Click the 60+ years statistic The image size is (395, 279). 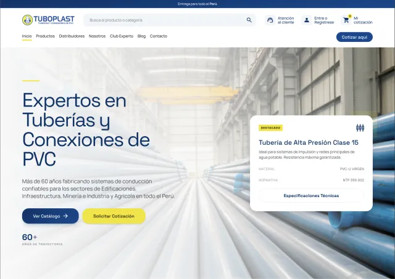coord(30,237)
